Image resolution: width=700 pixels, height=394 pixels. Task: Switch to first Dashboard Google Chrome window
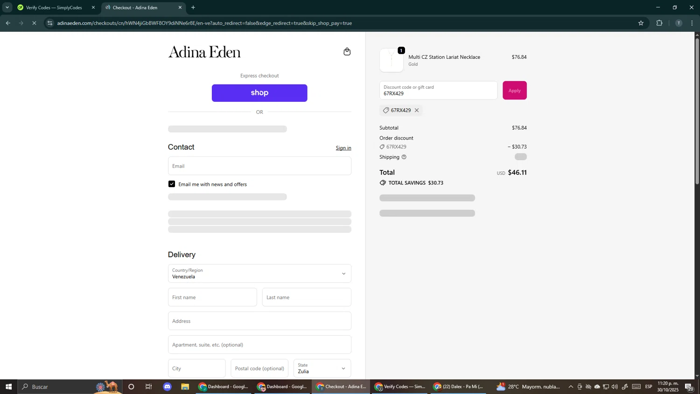coord(224,387)
